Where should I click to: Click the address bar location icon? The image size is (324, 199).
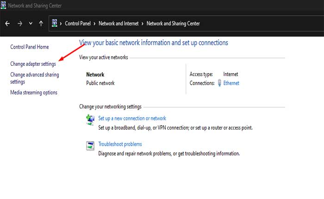tap(55, 23)
